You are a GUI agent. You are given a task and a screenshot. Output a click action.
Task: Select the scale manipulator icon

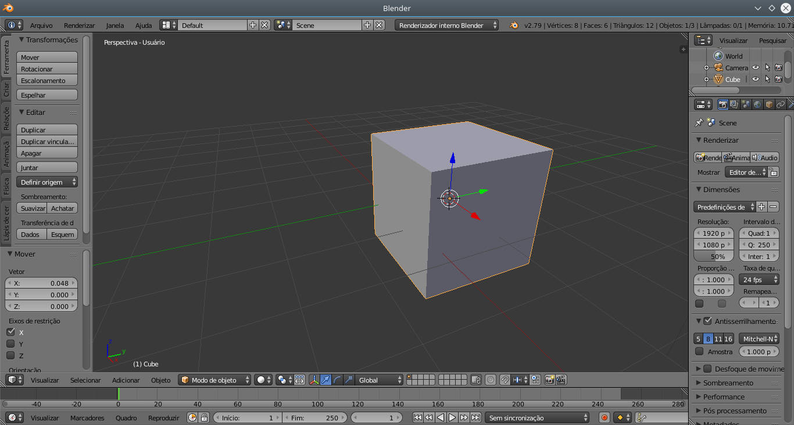[x=348, y=380]
